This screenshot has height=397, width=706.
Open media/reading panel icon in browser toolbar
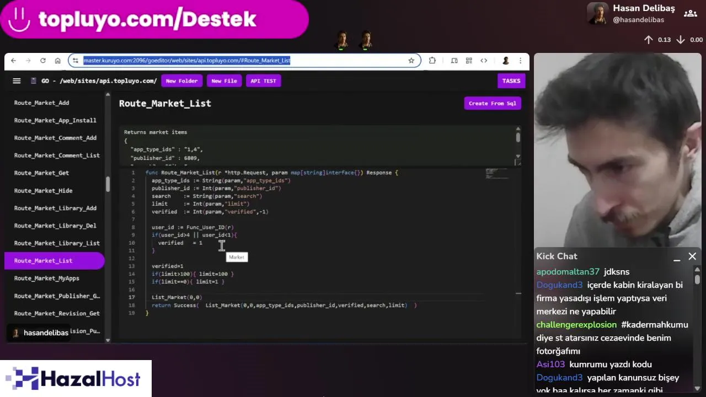[x=454, y=61]
